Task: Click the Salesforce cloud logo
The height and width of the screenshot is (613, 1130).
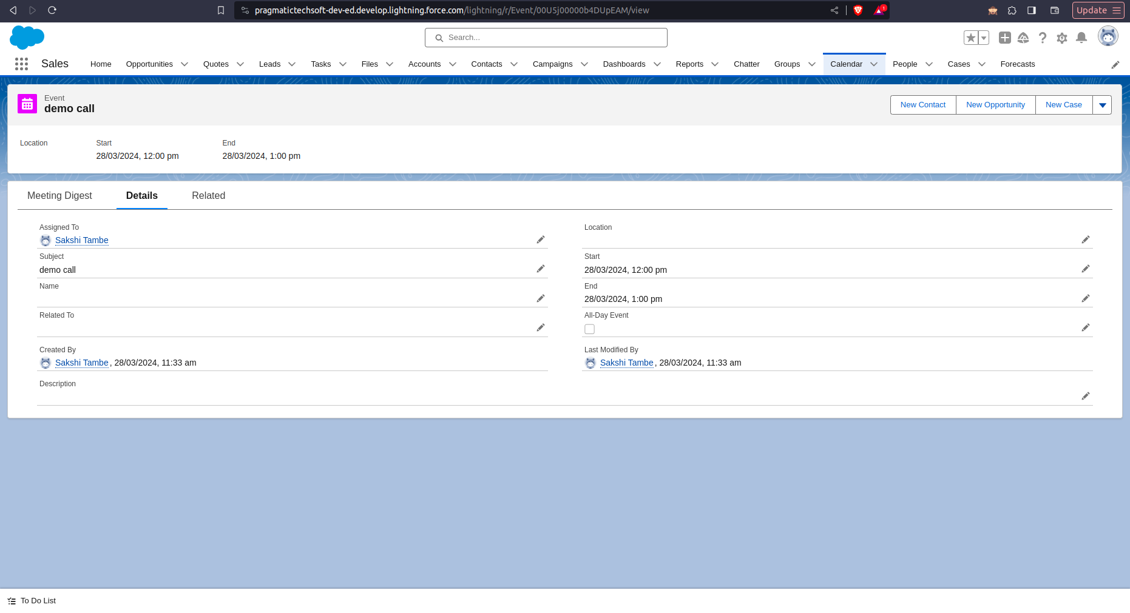Action: [x=27, y=37]
